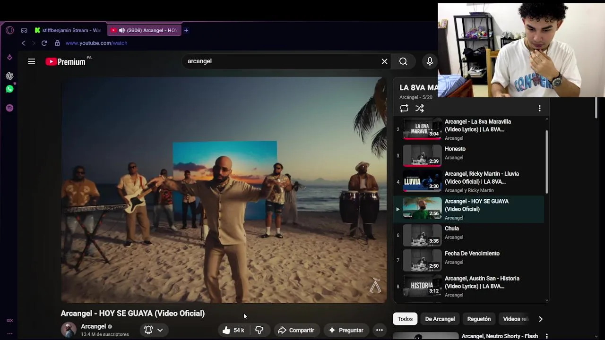
Task: Run search with the magnifier button
Action: pyautogui.click(x=403, y=61)
